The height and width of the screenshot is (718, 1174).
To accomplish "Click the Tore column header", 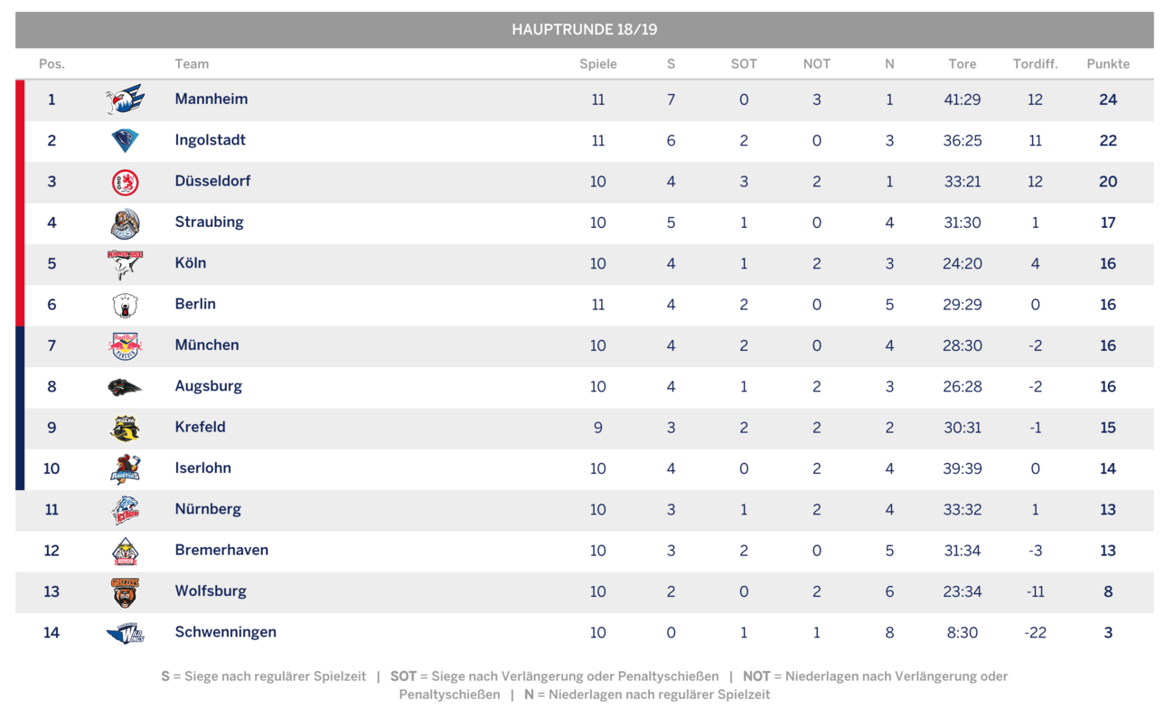I will coord(963,64).
